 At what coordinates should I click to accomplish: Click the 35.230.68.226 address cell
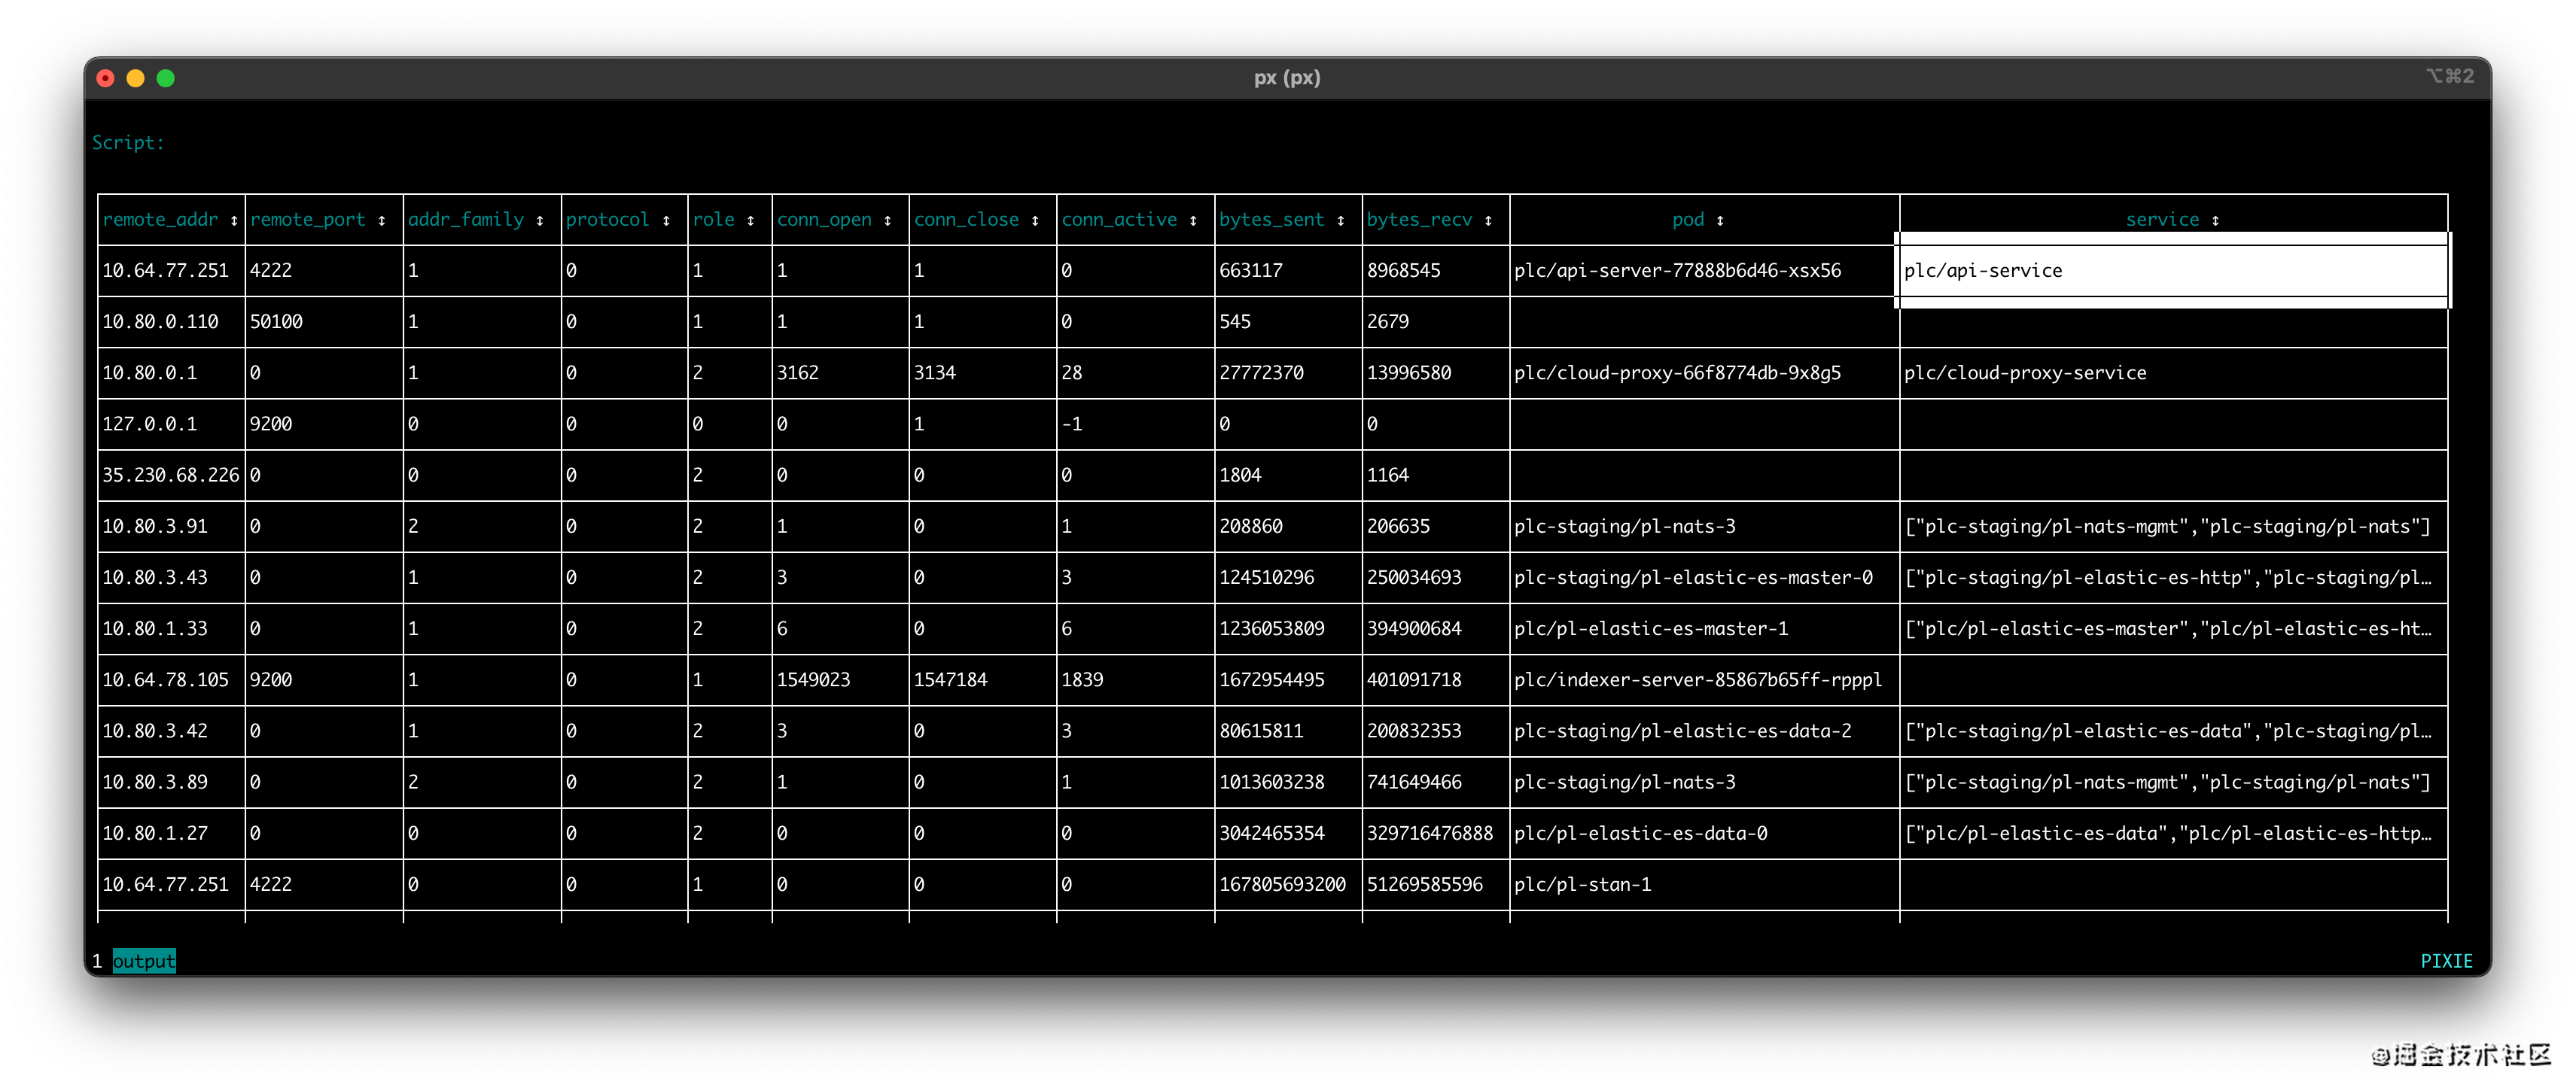pos(170,476)
